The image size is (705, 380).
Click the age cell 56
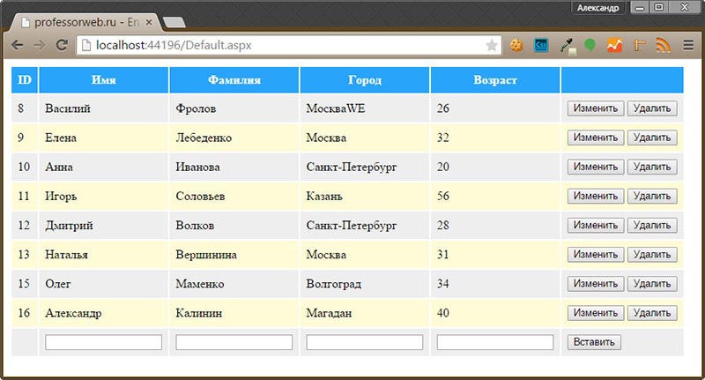click(x=495, y=196)
